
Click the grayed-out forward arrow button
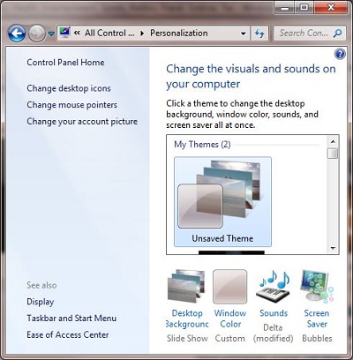pyautogui.click(x=37, y=34)
